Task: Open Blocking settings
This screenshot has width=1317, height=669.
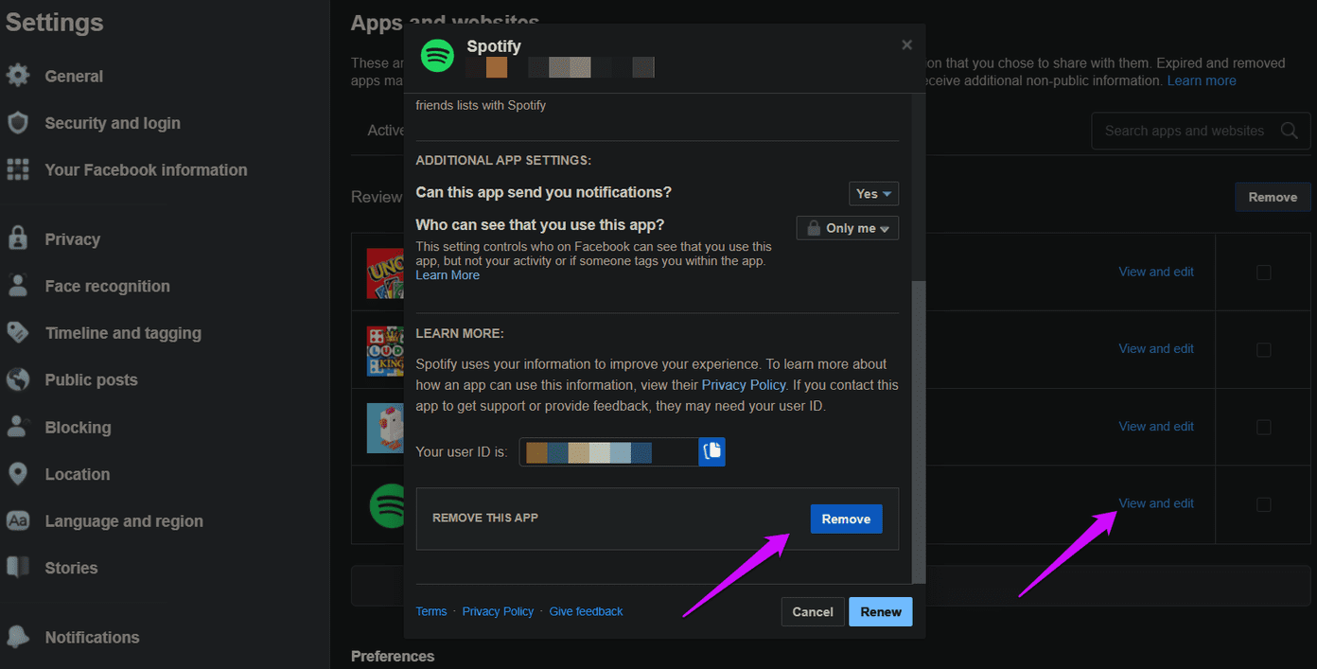Action: tap(78, 427)
